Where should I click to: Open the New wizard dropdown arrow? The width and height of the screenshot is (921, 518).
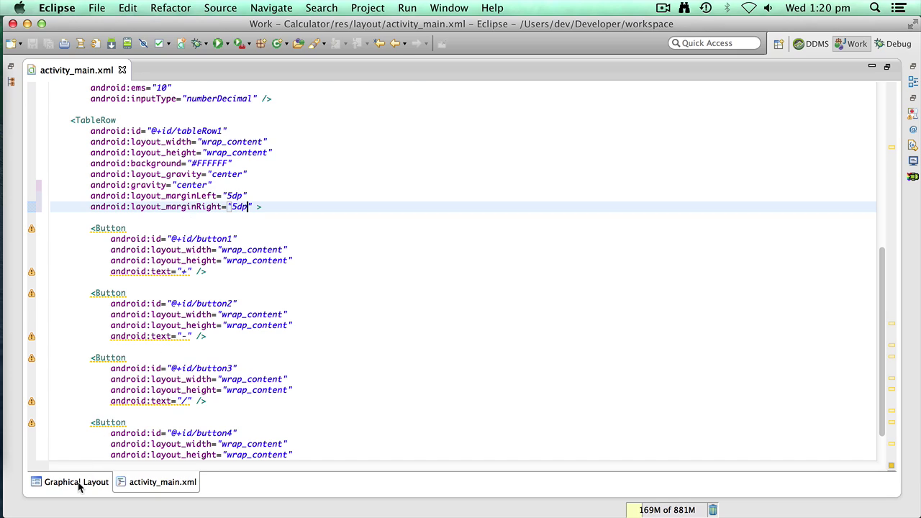(20, 44)
